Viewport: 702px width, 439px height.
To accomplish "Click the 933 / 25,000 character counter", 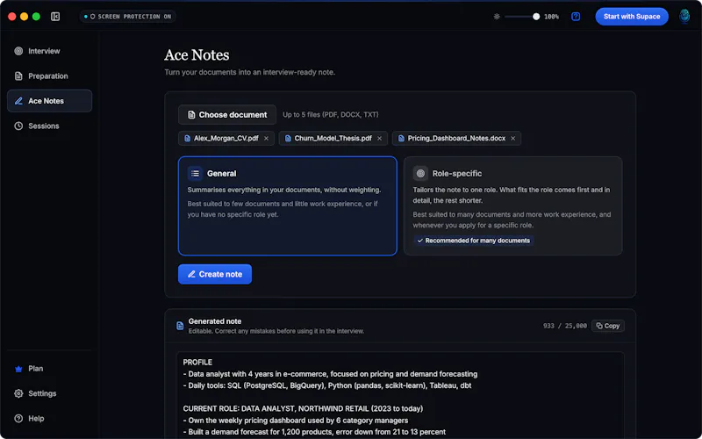I will [564, 326].
